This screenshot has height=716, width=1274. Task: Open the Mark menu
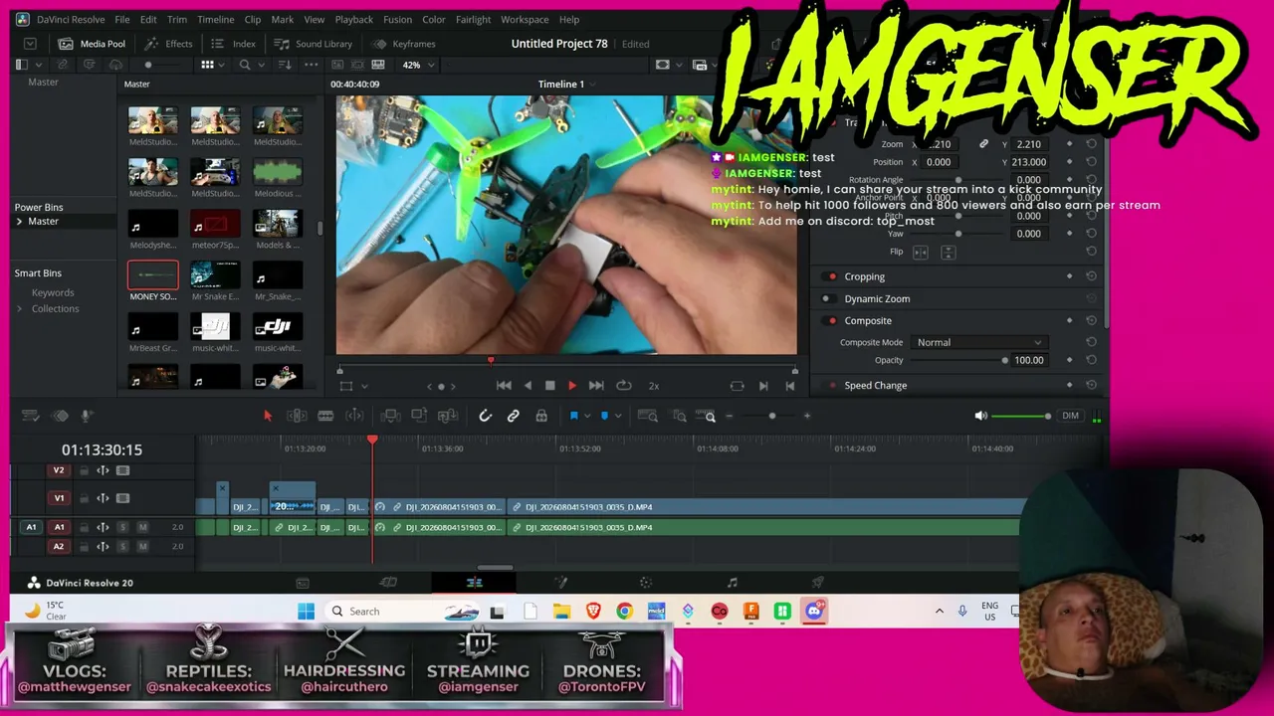pyautogui.click(x=283, y=19)
